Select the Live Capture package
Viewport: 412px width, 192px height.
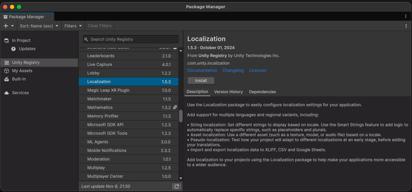[x=128, y=64]
